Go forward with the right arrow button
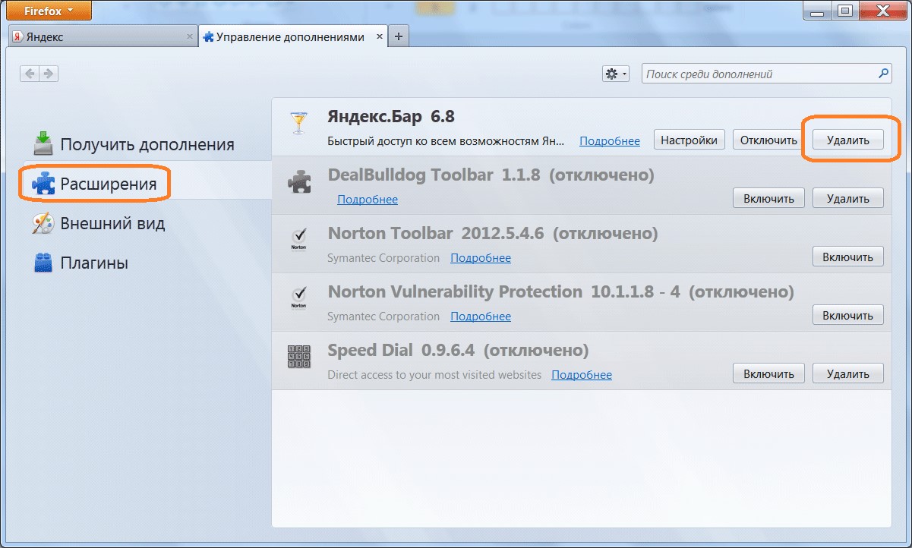The width and height of the screenshot is (912, 548). pyautogui.click(x=49, y=74)
